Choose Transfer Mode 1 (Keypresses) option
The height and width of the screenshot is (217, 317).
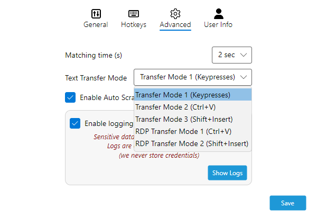[183, 95]
